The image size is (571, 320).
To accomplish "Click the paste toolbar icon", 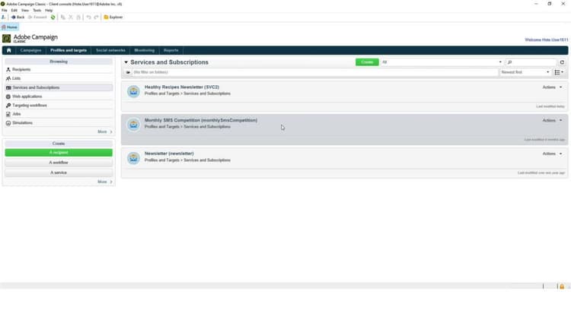I will click(x=78, y=17).
